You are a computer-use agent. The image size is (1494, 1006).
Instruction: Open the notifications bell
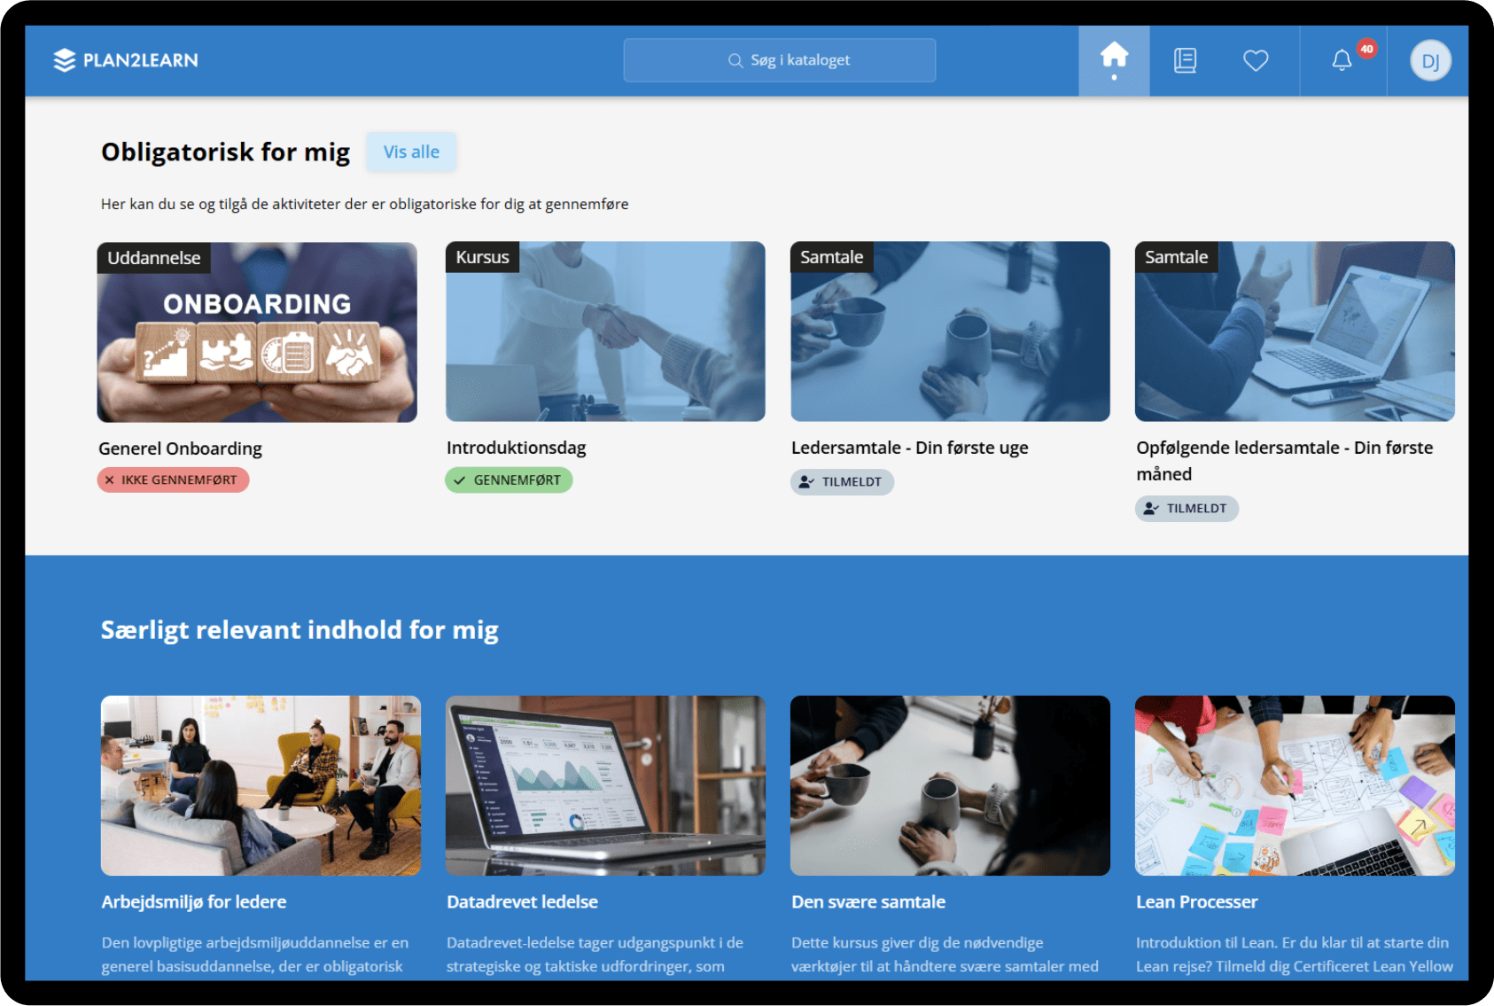(x=1342, y=60)
